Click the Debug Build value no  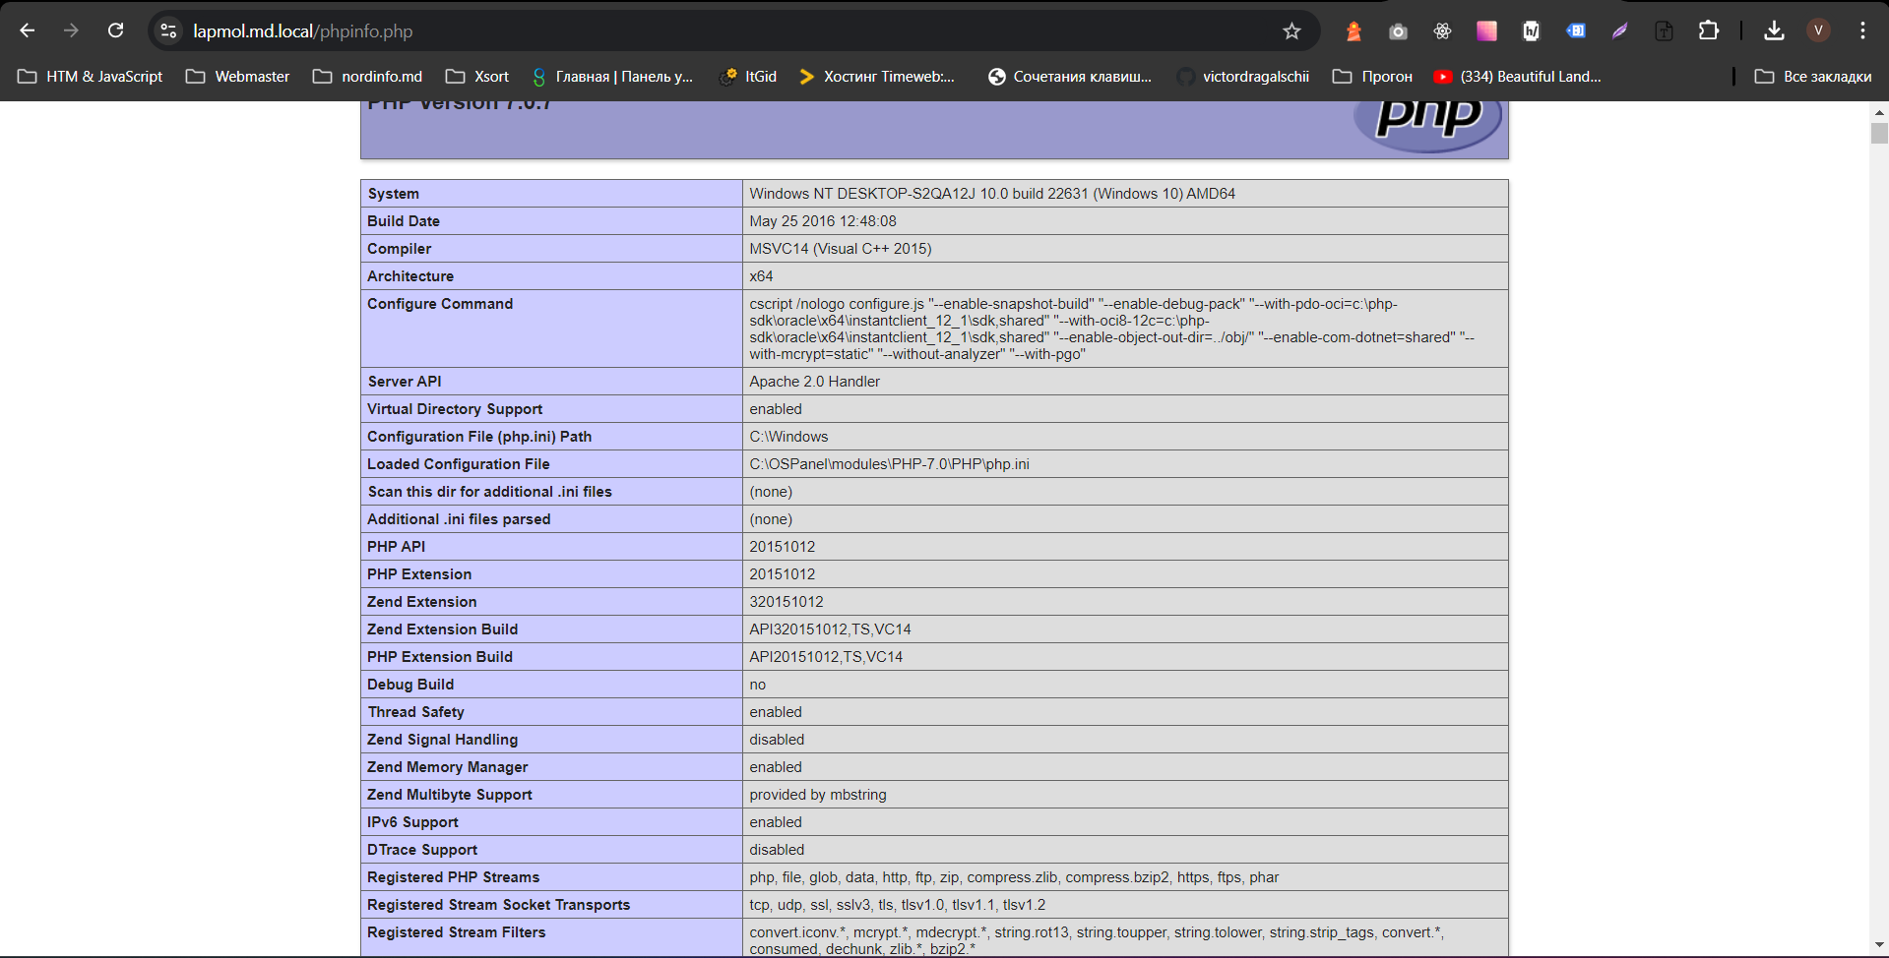coord(757,685)
